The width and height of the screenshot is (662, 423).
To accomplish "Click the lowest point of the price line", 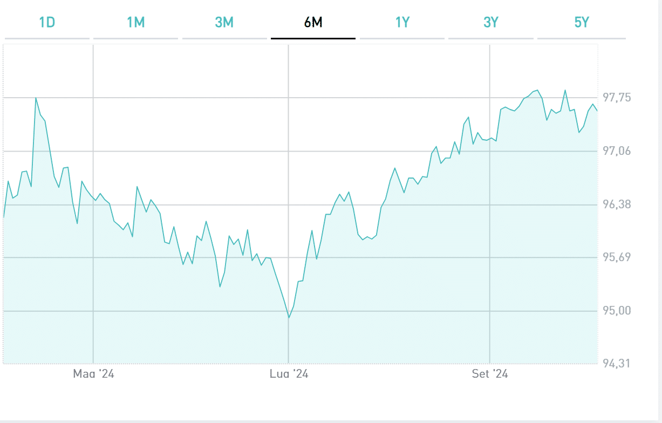I will point(289,318).
